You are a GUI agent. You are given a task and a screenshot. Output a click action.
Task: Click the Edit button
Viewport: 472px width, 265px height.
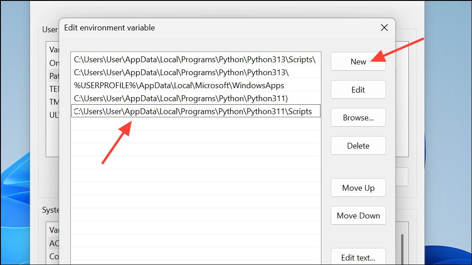point(358,90)
